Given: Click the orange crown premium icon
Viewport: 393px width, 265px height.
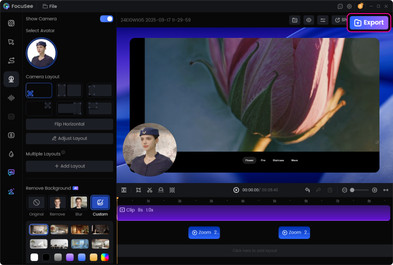Looking at the screenshot, I should coord(360,6).
